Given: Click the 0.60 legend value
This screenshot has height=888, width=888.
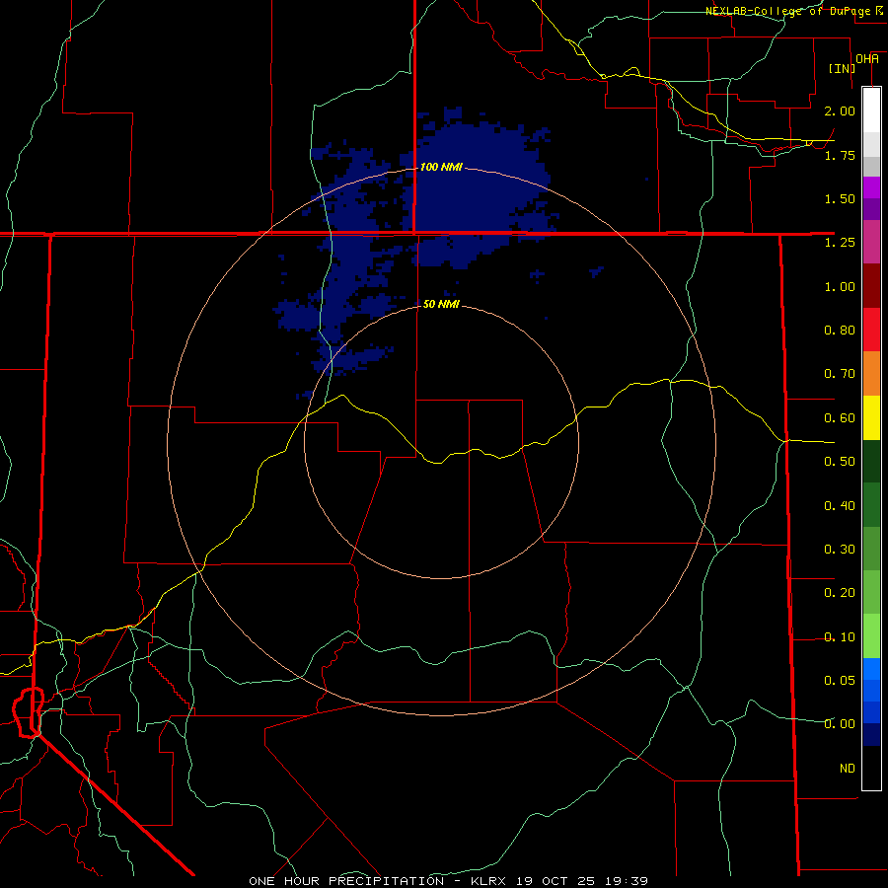Looking at the screenshot, I should [840, 418].
